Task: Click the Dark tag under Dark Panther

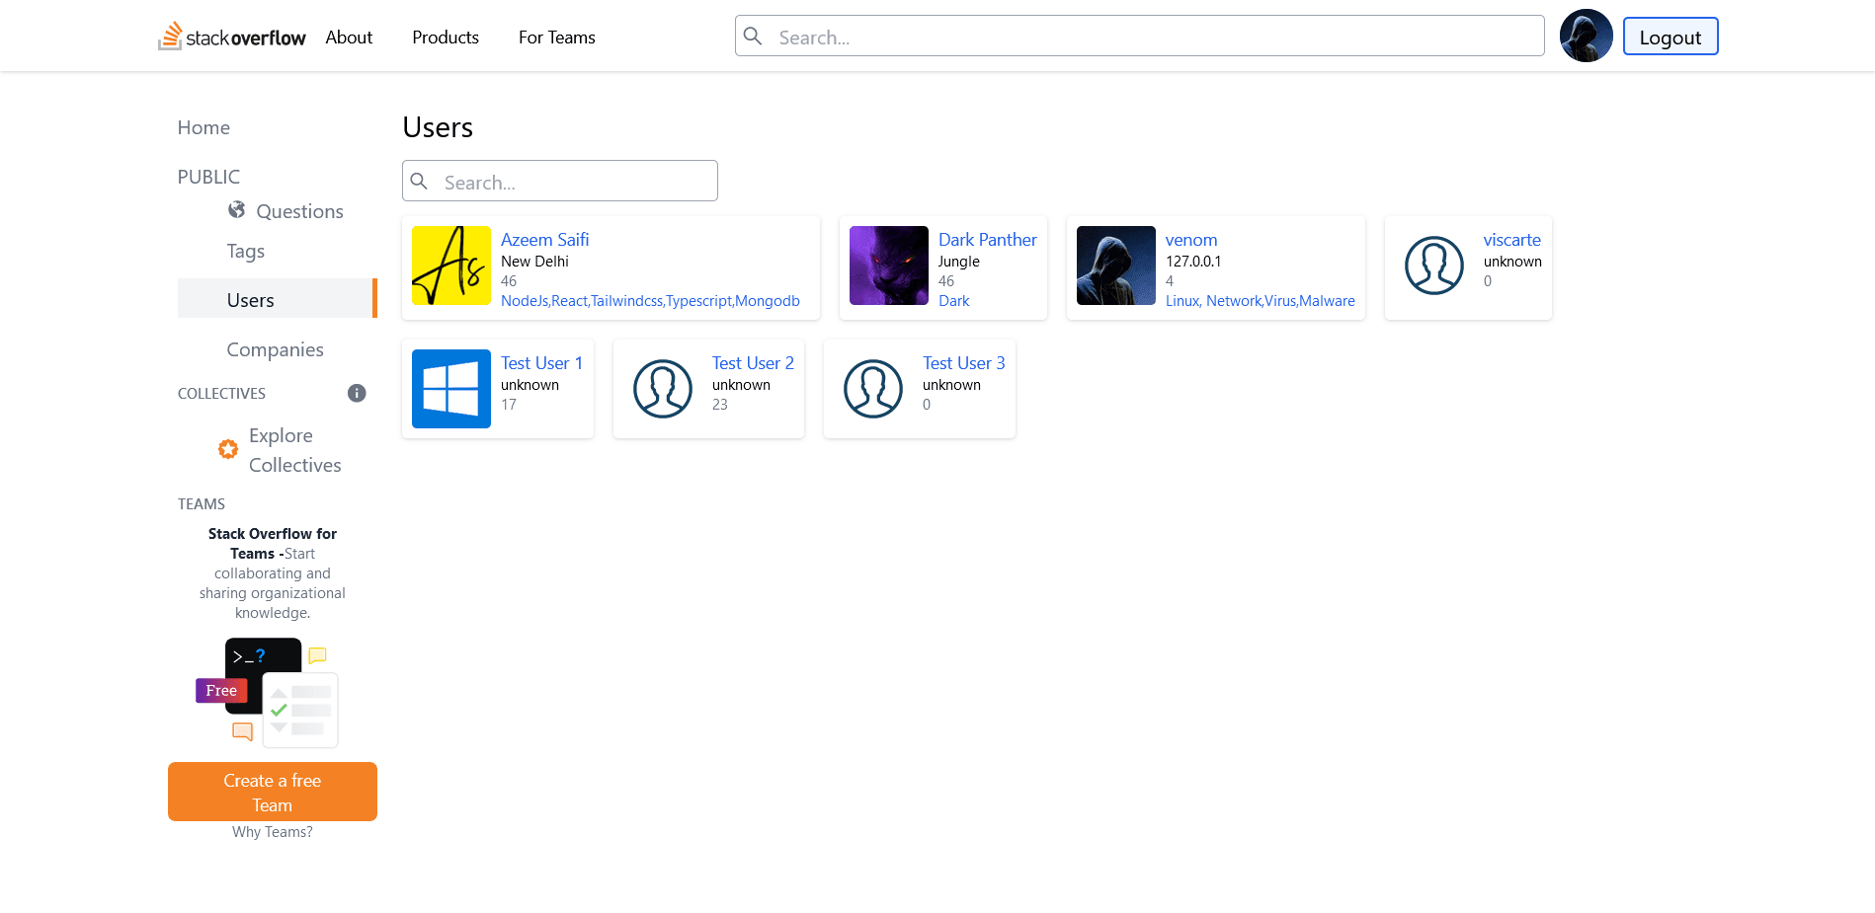Action: click(x=953, y=300)
